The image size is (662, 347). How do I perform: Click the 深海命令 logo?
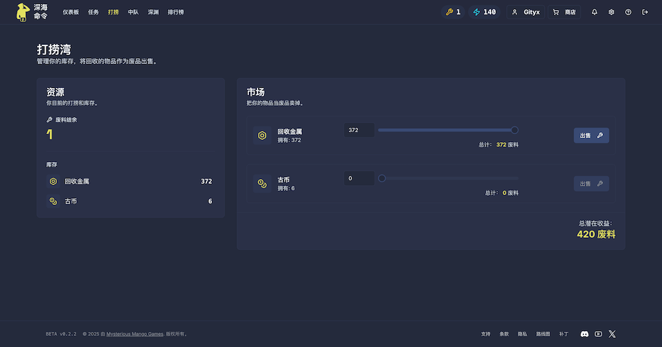coord(32,12)
